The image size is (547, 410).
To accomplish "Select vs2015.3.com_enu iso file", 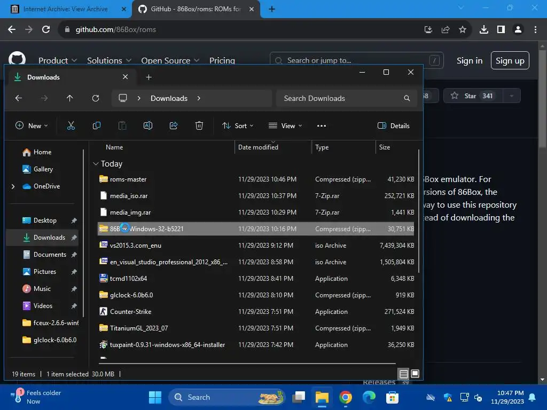I will tap(256, 246).
